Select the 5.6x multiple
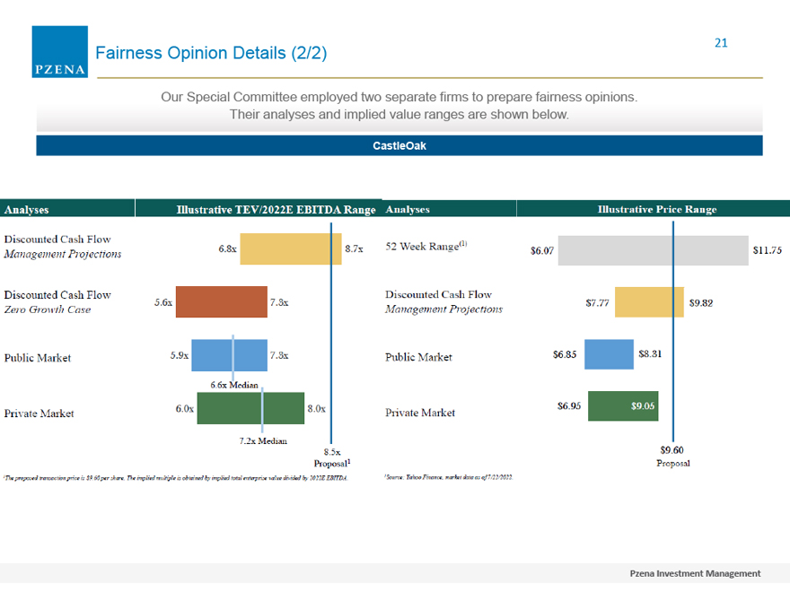This screenshot has width=790, height=592. pyautogui.click(x=163, y=302)
